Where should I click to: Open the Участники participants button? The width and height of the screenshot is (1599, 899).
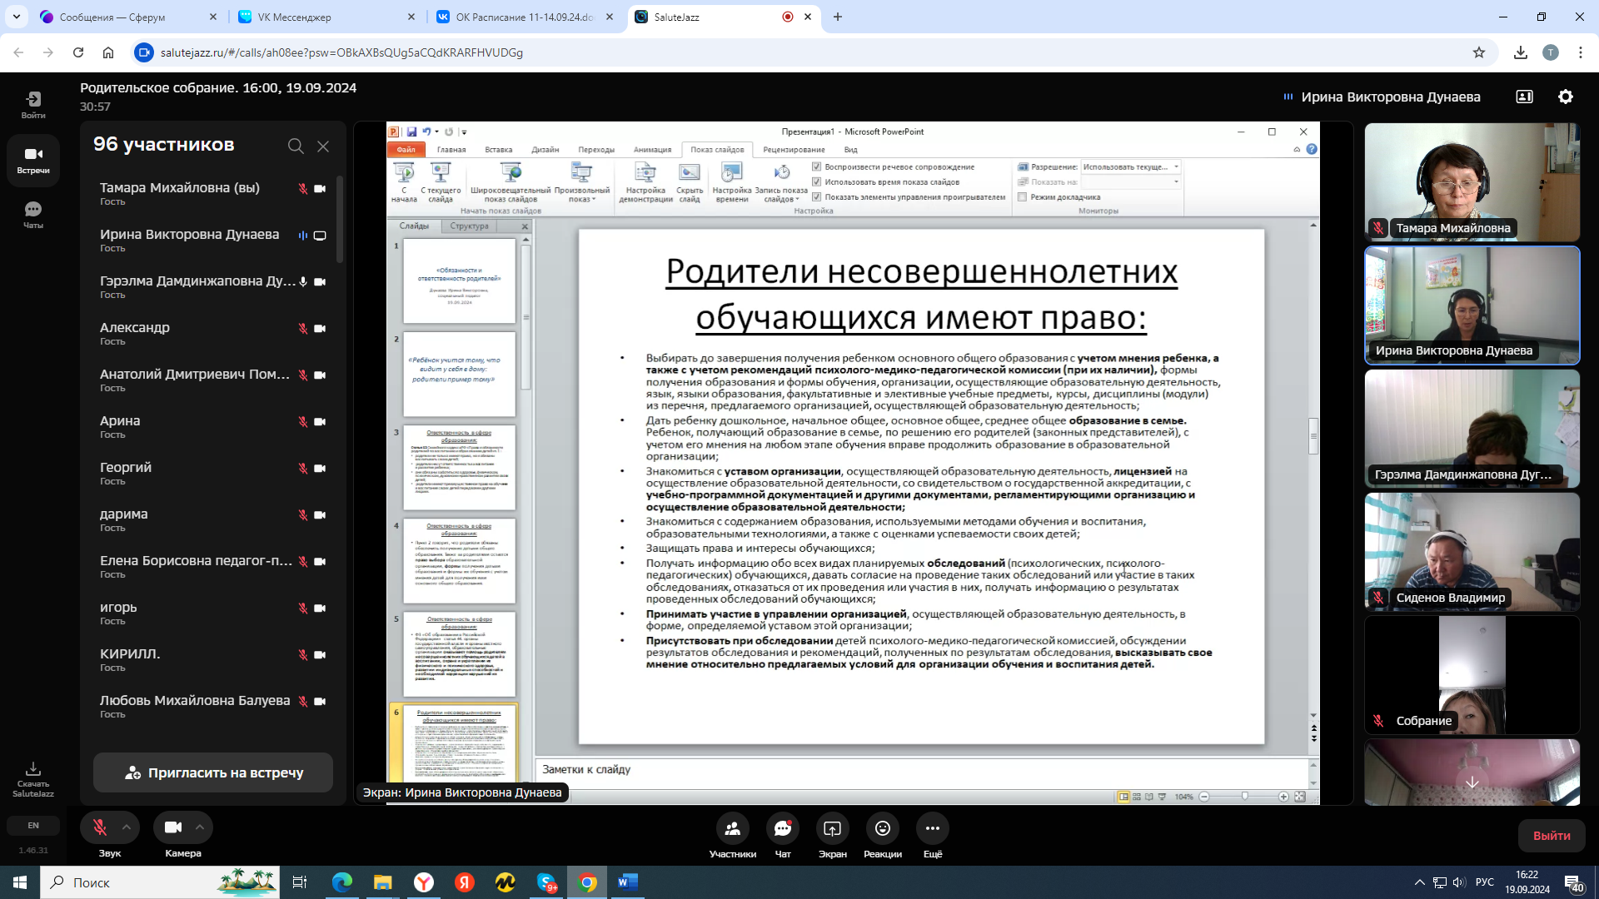[733, 835]
